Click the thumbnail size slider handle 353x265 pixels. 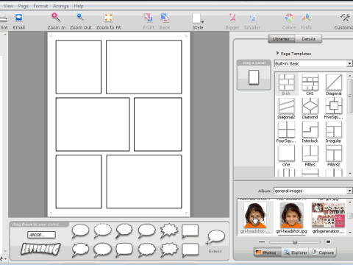coord(295,242)
